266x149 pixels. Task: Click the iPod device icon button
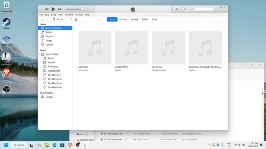76,19
